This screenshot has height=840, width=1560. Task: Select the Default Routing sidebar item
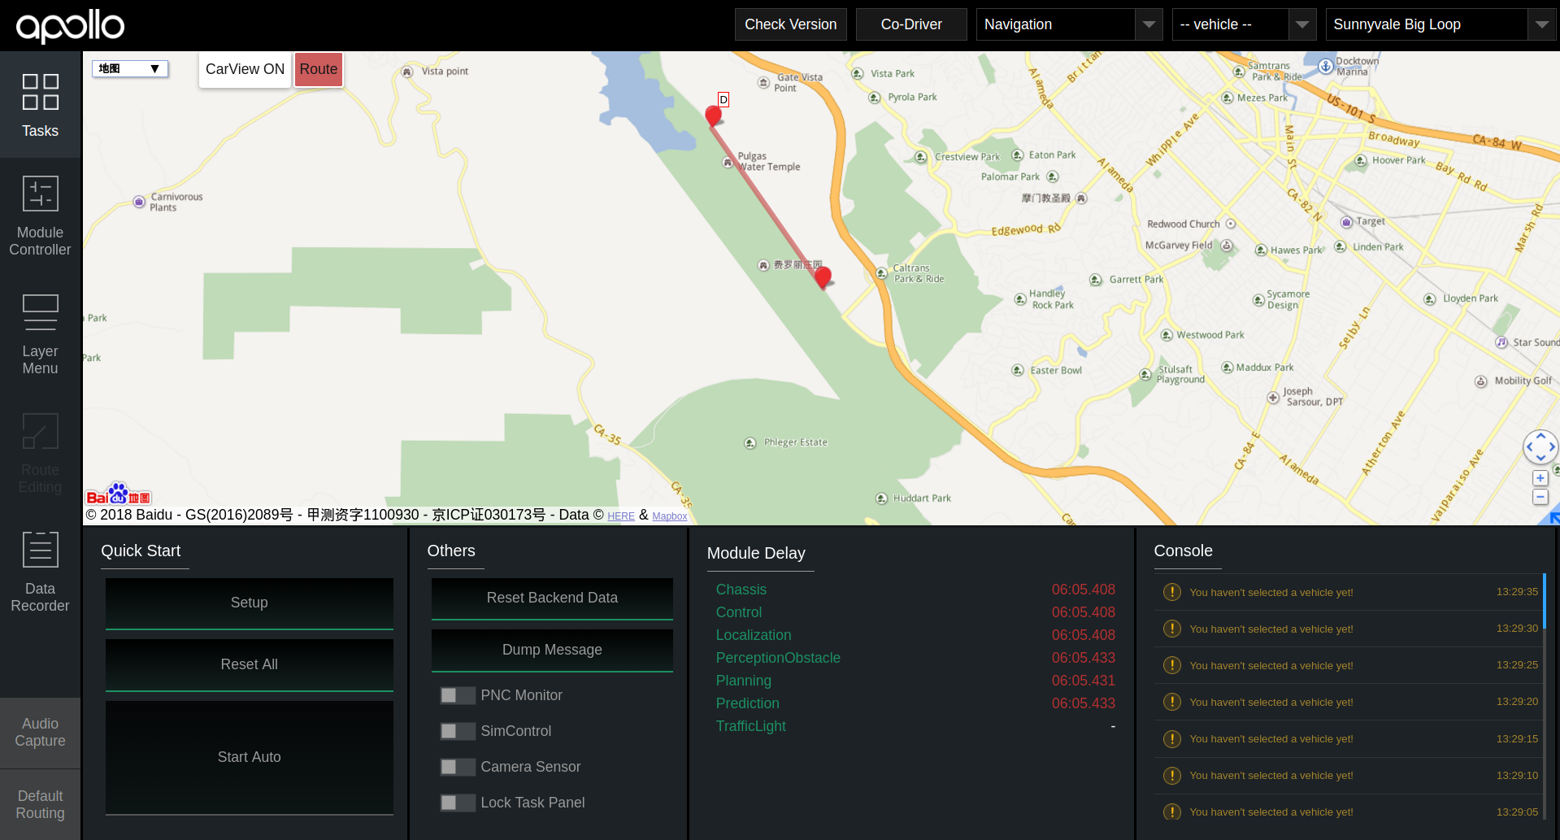pos(40,804)
